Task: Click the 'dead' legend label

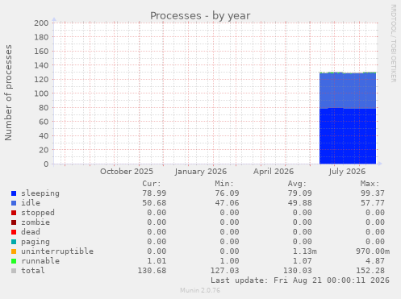Action: click(31, 232)
